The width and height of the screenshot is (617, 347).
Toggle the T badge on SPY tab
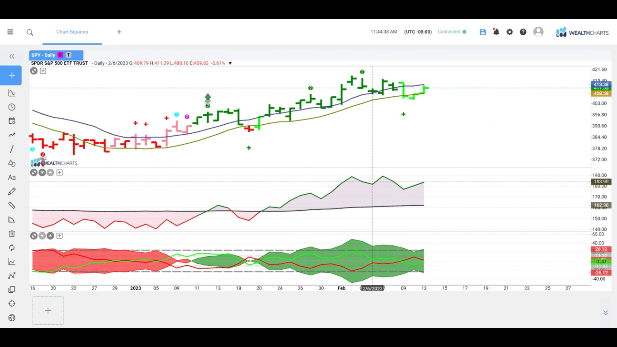click(x=68, y=55)
